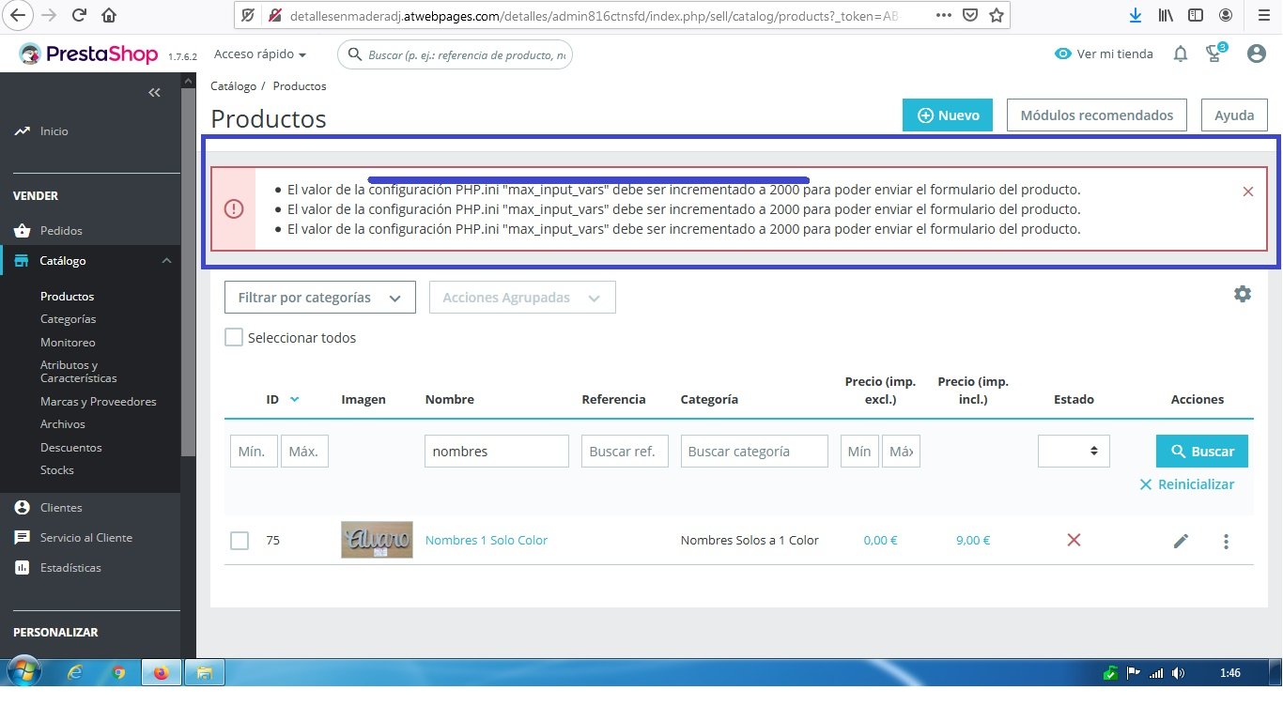
Task: Toggle Firefox sidebar view icon
Action: (x=1196, y=15)
